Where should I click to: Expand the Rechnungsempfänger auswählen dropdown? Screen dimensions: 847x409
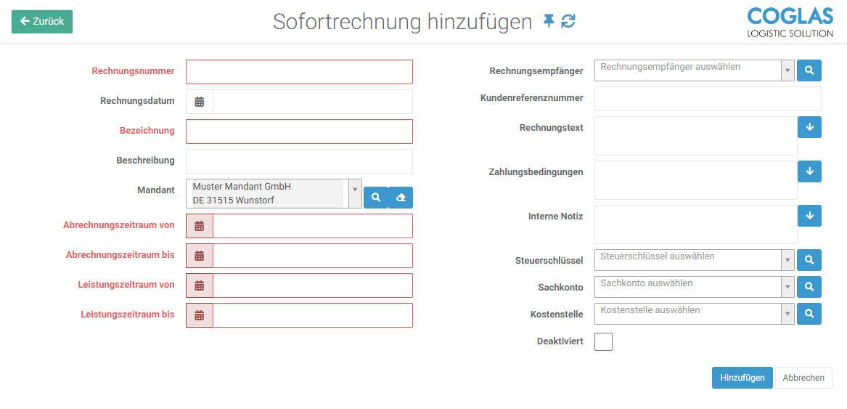click(787, 70)
